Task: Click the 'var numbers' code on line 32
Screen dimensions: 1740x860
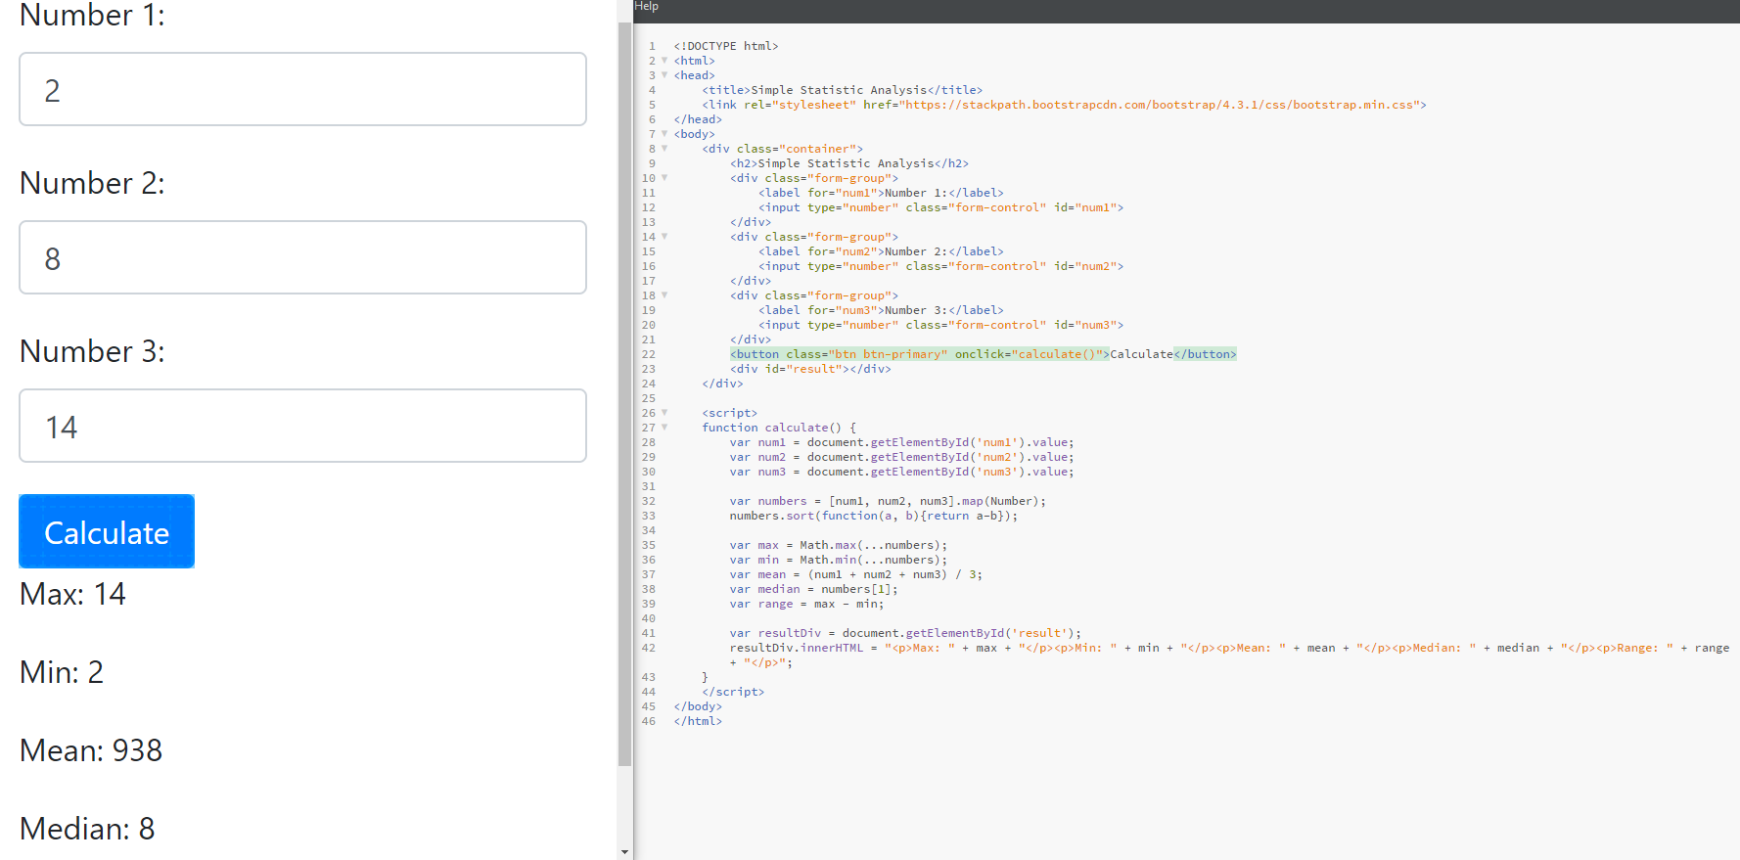Action: pyautogui.click(x=888, y=501)
